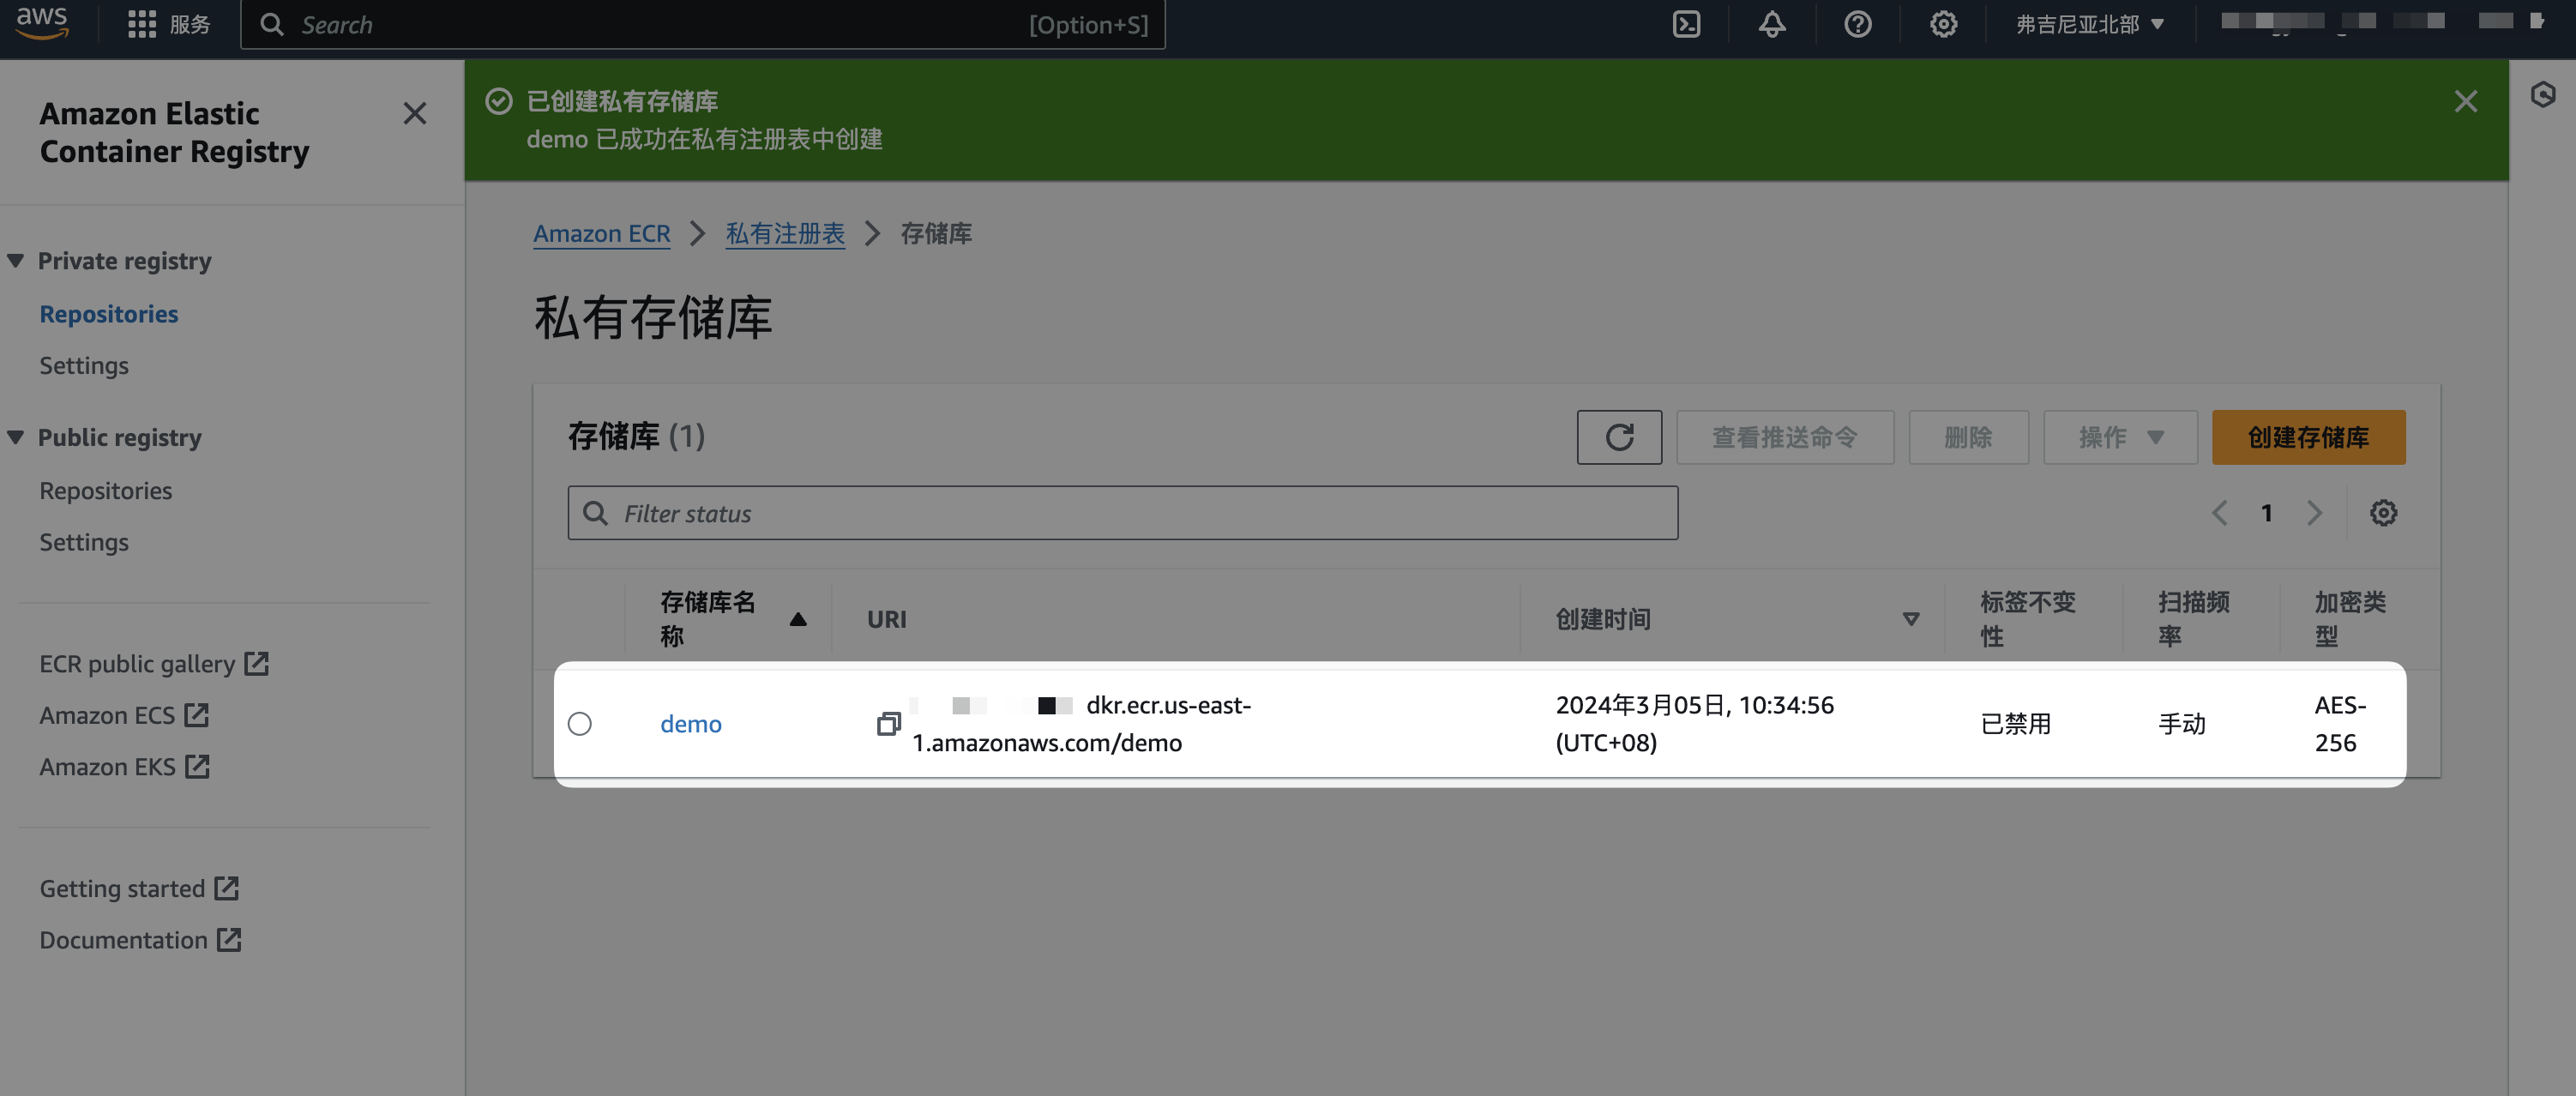
Task: Collapse the Private registry section
Action: [16, 261]
